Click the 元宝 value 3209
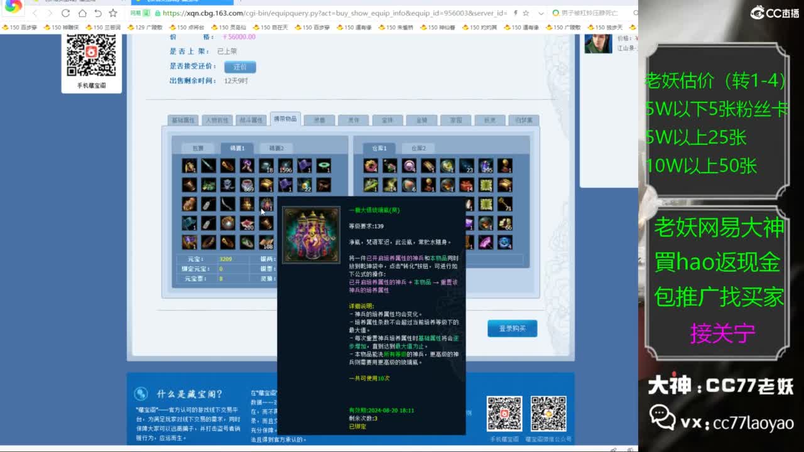The height and width of the screenshot is (452, 804). click(225, 259)
